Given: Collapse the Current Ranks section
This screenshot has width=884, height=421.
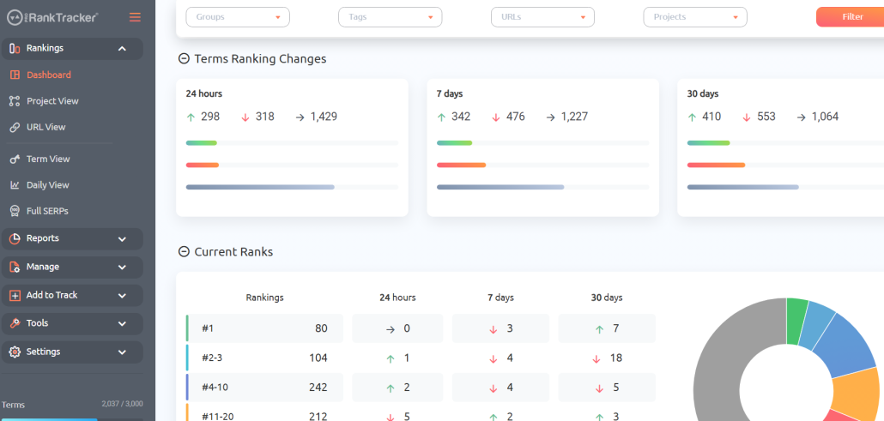Looking at the screenshot, I should point(183,252).
